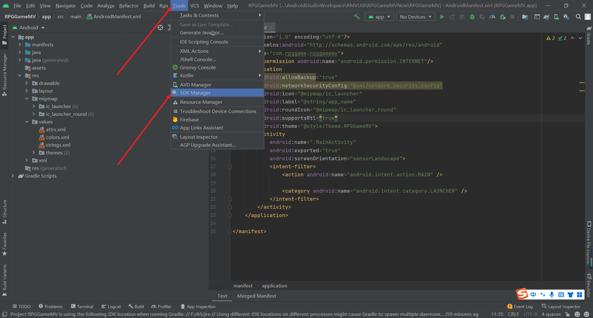
Task: Click the Make Project hammer icon
Action: 357,17
